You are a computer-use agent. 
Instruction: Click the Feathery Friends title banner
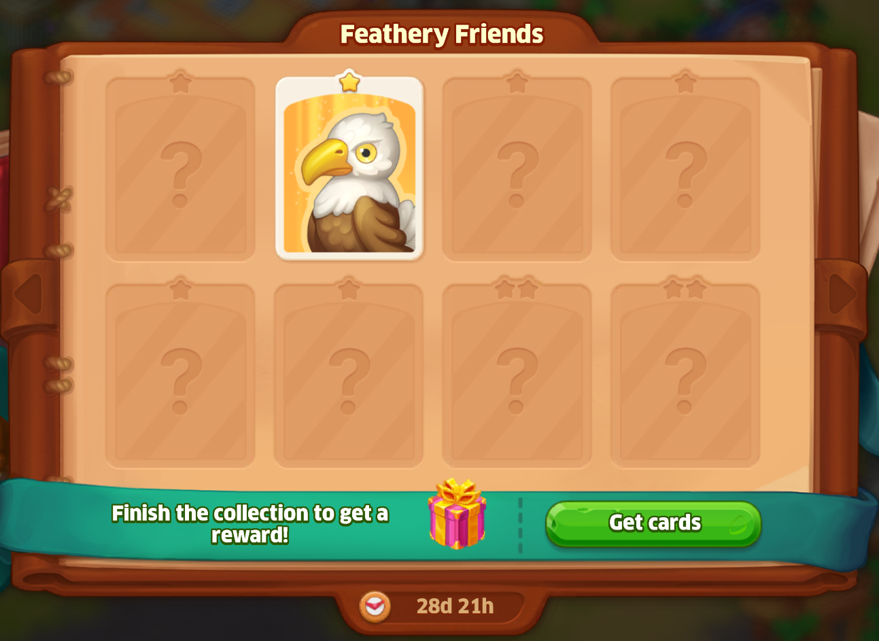(x=441, y=34)
